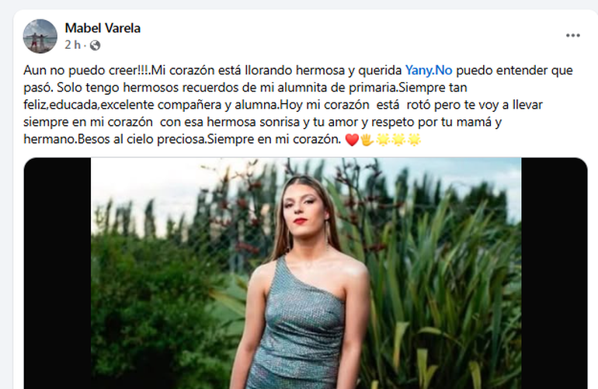This screenshot has width=598, height=389.
Task: Open the three-dot post options menu
Action: [x=573, y=36]
